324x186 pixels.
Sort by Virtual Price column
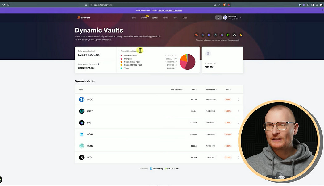211,89
